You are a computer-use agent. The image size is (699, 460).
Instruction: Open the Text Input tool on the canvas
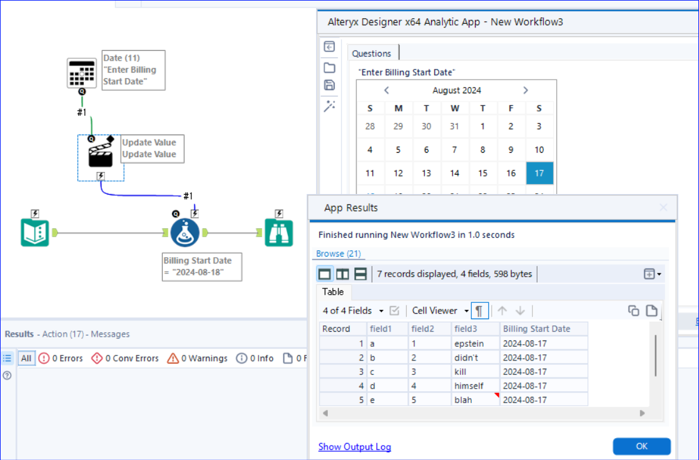click(34, 232)
